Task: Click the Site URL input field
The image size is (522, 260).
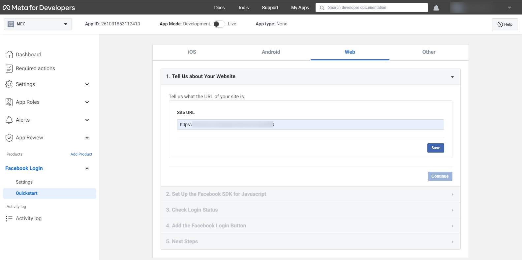Action: pyautogui.click(x=310, y=125)
